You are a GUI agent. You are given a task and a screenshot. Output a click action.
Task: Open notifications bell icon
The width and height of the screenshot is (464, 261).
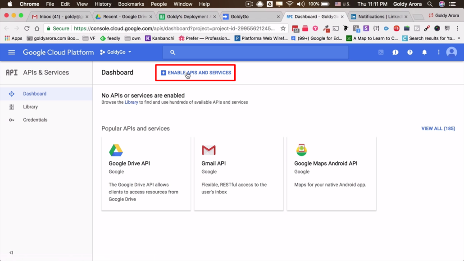coord(424,52)
